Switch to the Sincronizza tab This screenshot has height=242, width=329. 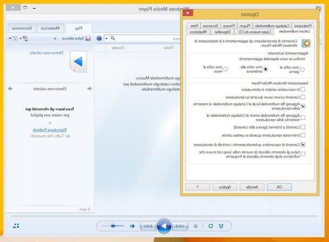coord(22,28)
